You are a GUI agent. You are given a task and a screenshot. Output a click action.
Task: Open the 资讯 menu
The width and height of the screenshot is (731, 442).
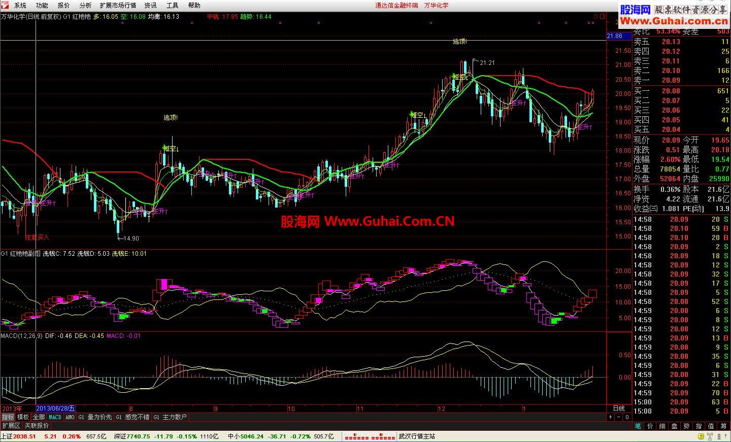(x=150, y=6)
